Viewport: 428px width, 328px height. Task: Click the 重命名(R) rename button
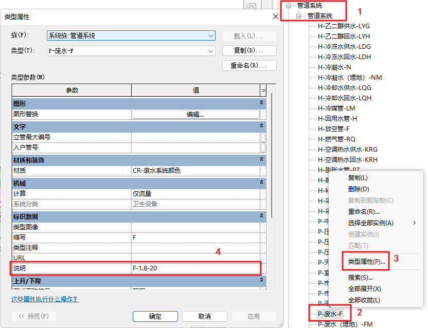[x=249, y=65]
